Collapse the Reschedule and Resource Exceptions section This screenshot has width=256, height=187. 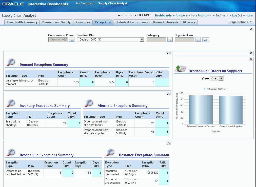[168, 143]
